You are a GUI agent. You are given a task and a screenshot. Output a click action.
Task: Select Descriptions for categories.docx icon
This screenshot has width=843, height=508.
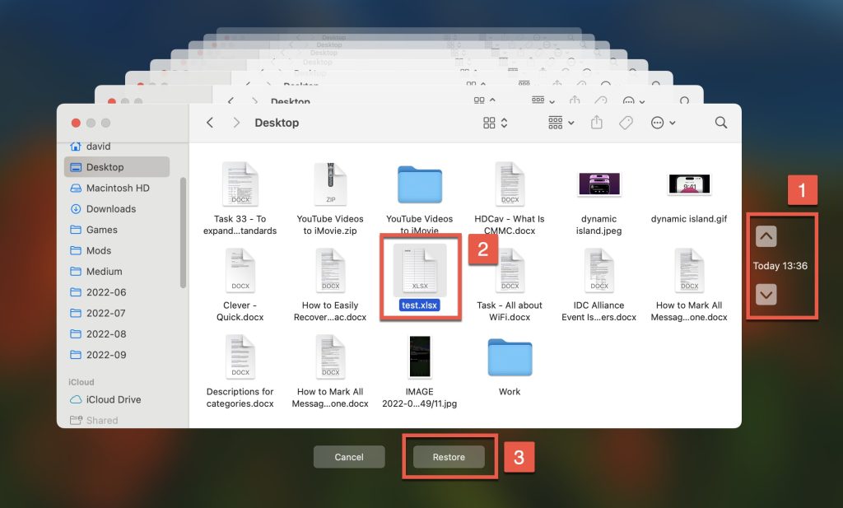point(240,357)
